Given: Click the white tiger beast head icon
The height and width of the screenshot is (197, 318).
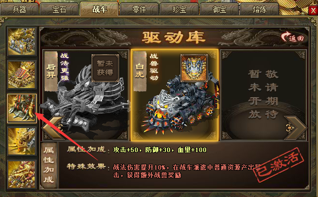Looking at the screenshot, I should tap(194, 68).
